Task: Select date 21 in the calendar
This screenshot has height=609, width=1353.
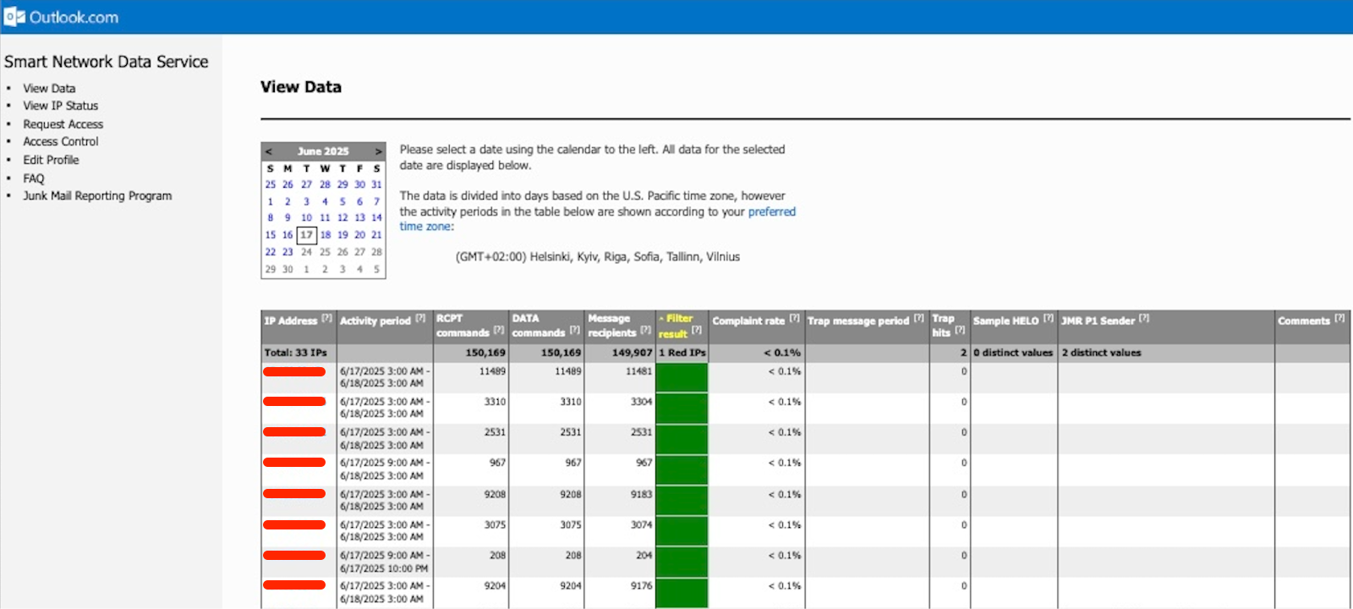Action: 376,235
